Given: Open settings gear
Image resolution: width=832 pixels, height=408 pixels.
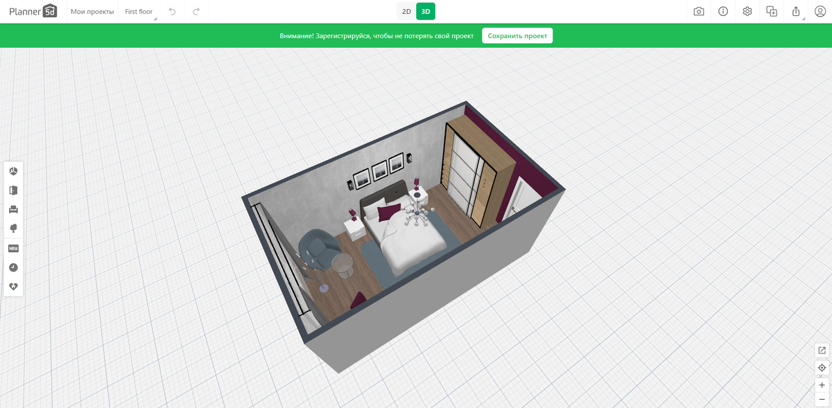Looking at the screenshot, I should pos(747,12).
